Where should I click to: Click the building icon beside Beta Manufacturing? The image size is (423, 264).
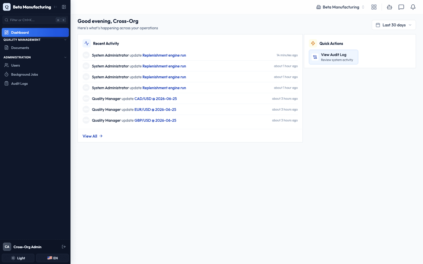[x=318, y=7]
